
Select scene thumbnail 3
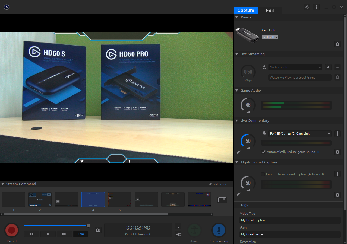(67, 200)
